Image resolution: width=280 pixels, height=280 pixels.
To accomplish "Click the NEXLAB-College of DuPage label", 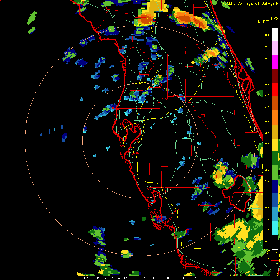I will 248,3.
